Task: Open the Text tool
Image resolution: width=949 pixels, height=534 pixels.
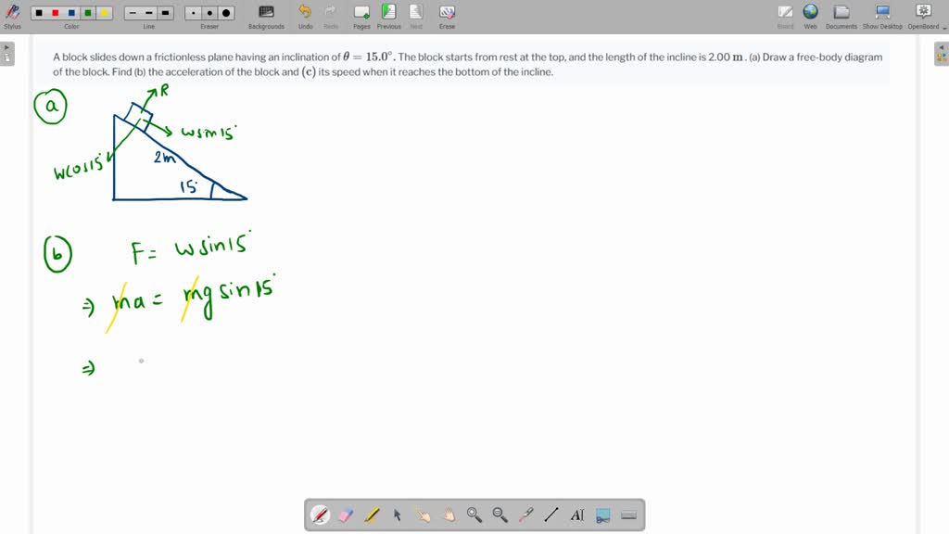Action: pos(576,515)
